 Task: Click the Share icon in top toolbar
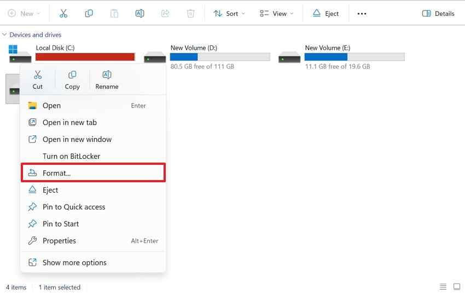pyautogui.click(x=165, y=14)
